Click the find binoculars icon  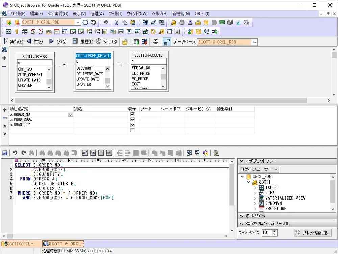[x=31, y=153]
